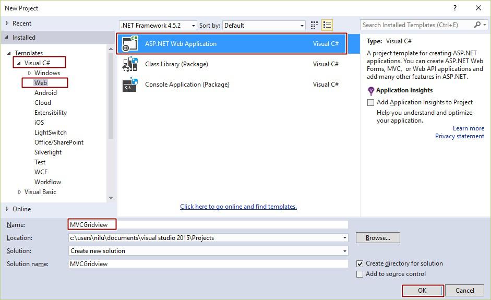Click the OK button
The width and height of the screenshot is (491, 300).
(423, 291)
